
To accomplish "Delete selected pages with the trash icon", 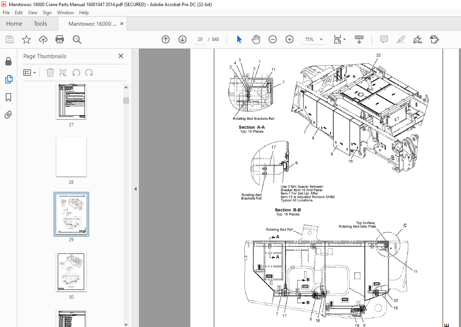I will [x=50, y=72].
